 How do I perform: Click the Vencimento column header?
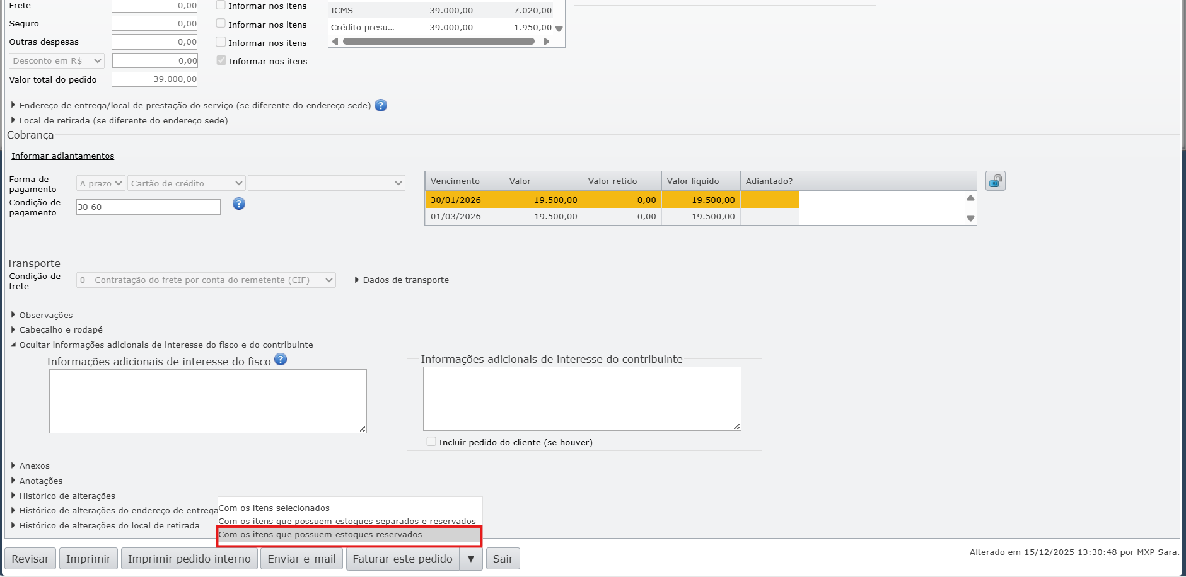pyautogui.click(x=465, y=181)
